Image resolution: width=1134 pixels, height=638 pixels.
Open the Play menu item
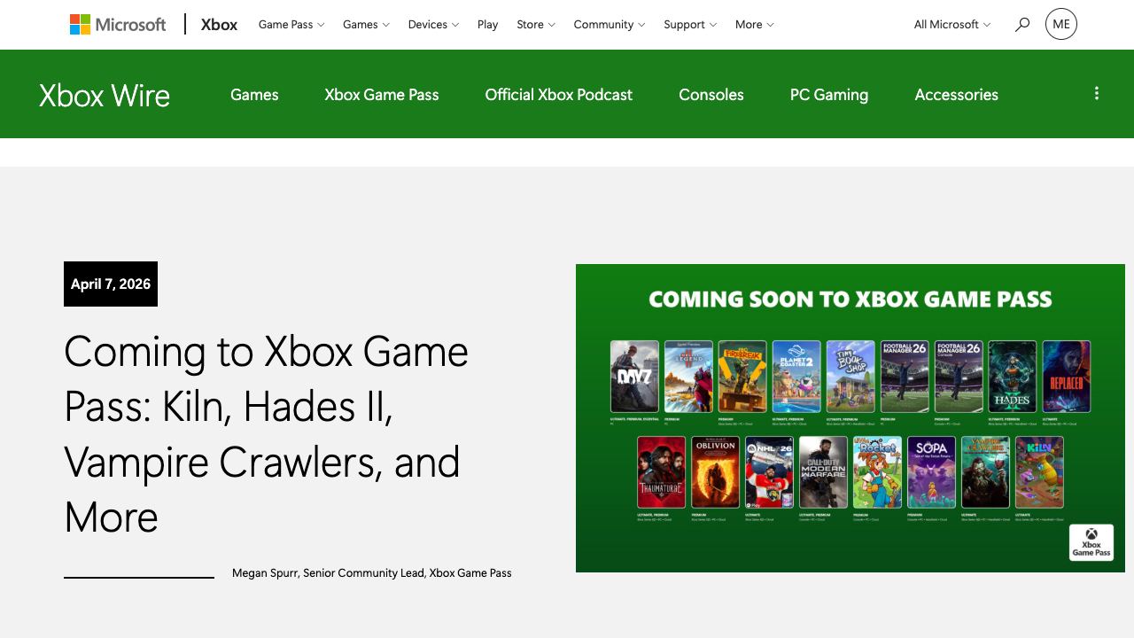coord(487,25)
